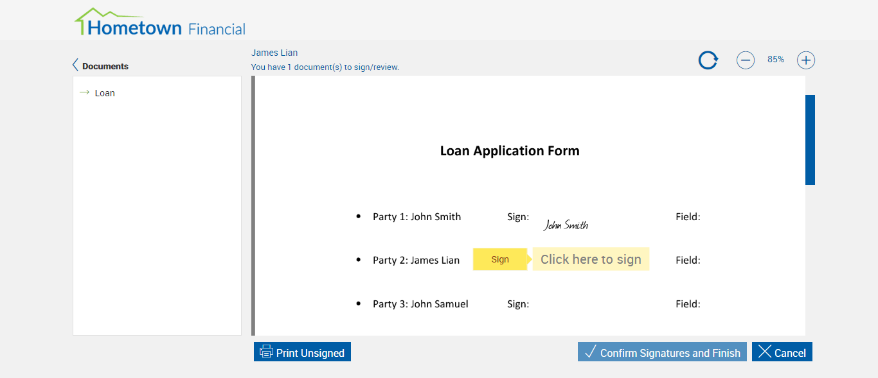The height and width of the screenshot is (378, 878).
Task: Click the Loan Application Form title
Action: (510, 151)
